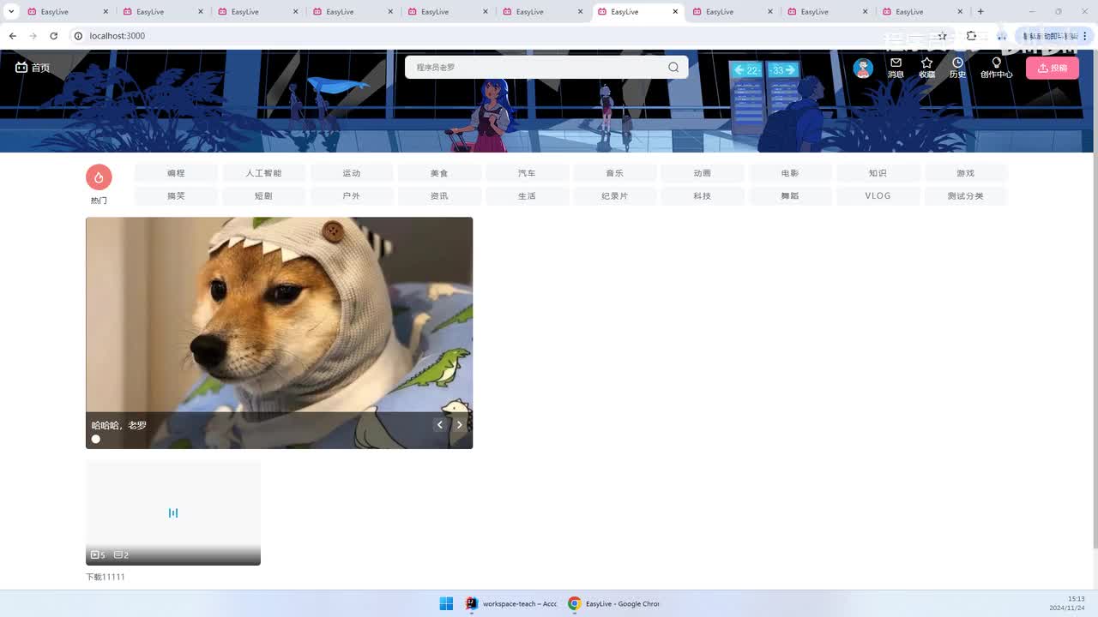Show next carousel slide arrow
This screenshot has width=1098, height=617.
459,425
